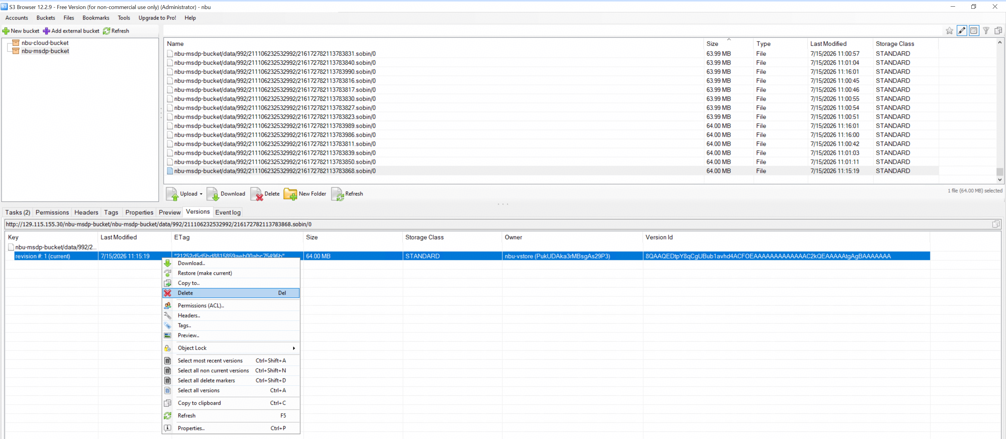Click the file list scroll up arrow
The height and width of the screenshot is (439, 1006).
pyautogui.click(x=1000, y=42)
